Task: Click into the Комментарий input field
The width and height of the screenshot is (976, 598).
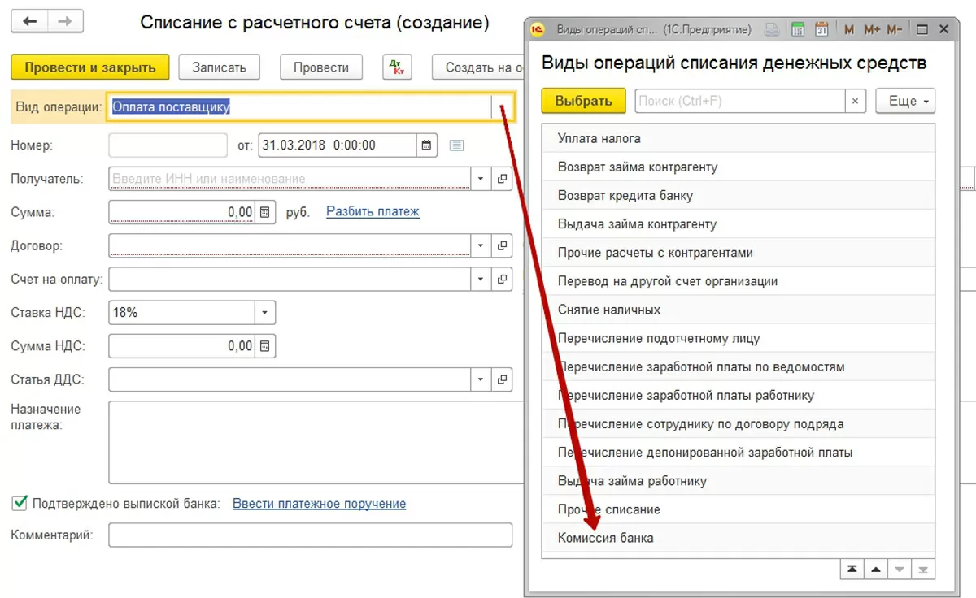Action: tap(310, 535)
